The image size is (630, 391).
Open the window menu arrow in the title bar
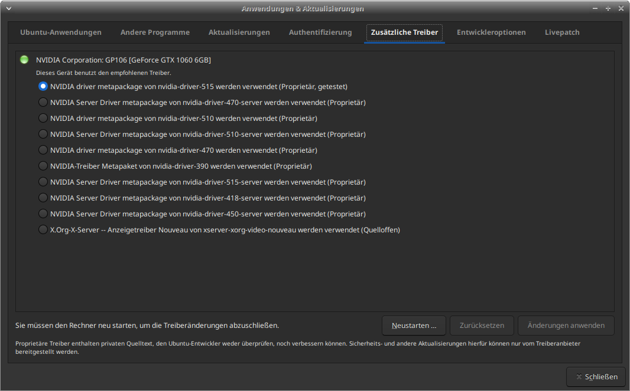8,8
